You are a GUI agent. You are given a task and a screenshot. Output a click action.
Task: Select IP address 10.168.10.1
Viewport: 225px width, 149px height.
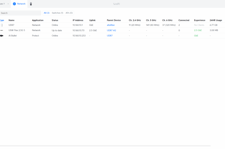[x=78, y=25]
